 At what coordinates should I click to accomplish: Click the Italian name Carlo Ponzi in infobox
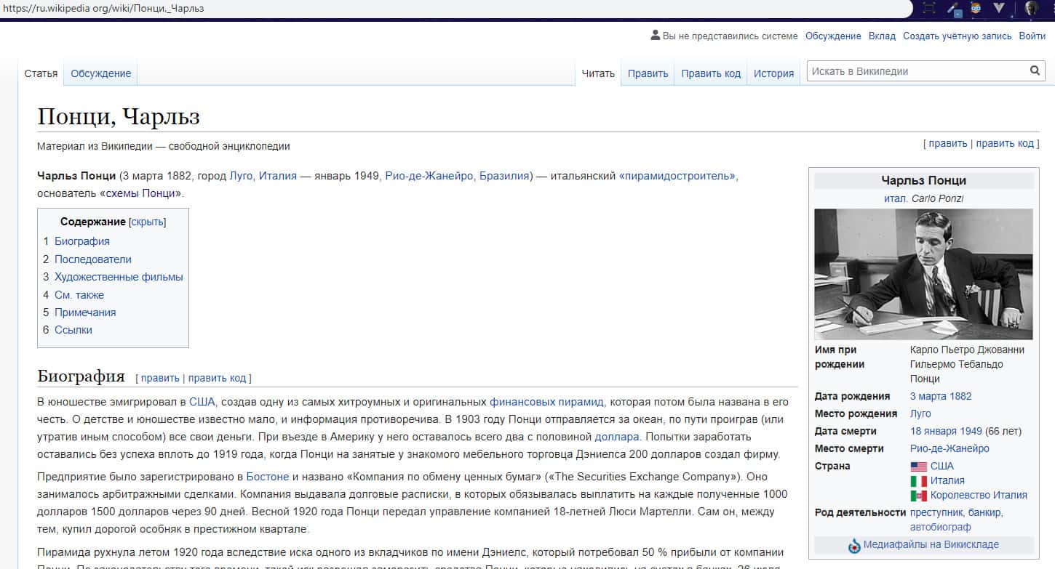(x=938, y=198)
